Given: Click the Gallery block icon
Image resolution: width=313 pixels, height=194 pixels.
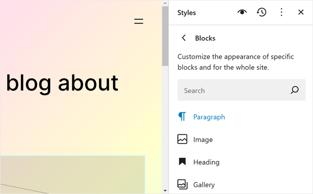Looking at the screenshot, I should click(x=182, y=184).
